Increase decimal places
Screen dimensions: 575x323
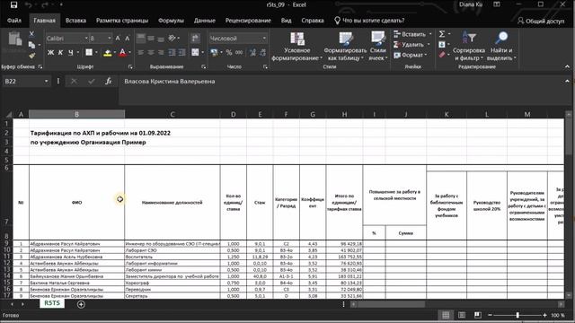point(252,52)
